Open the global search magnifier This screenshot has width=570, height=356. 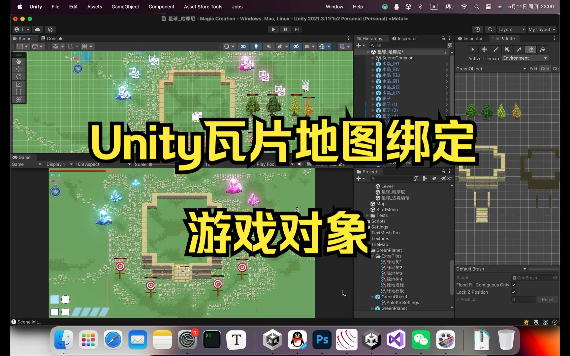click(490, 29)
